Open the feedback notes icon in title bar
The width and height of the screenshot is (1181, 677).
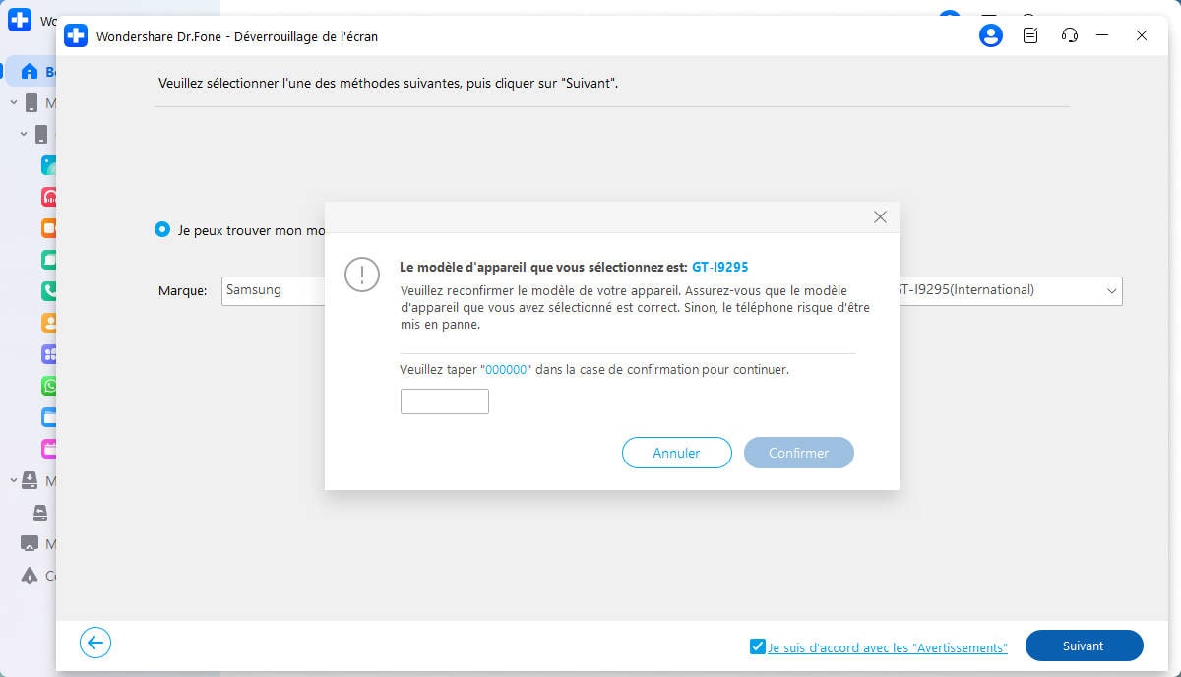click(1030, 35)
